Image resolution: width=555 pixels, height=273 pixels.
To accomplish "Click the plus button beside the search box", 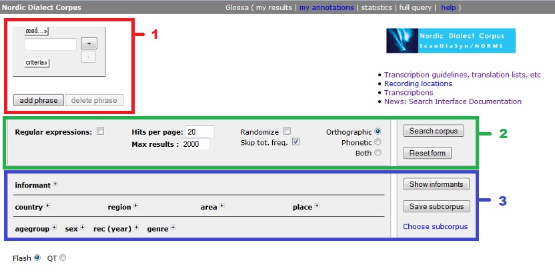I will coord(89,43).
